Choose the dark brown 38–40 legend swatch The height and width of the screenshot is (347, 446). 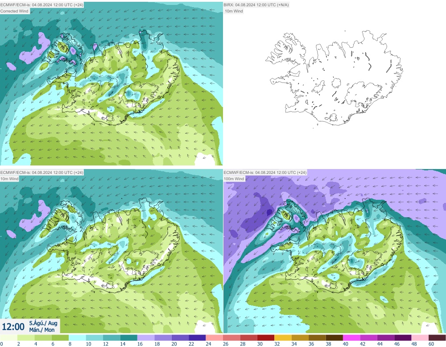[334, 338]
